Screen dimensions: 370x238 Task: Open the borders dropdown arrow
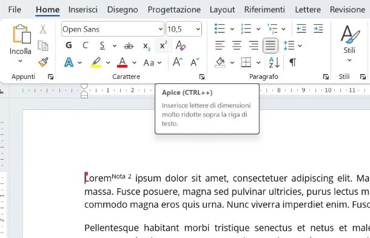(x=258, y=63)
